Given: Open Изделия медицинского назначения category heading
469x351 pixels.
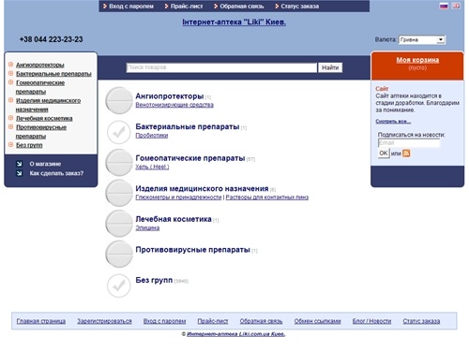Looking at the screenshot, I should click(202, 188).
